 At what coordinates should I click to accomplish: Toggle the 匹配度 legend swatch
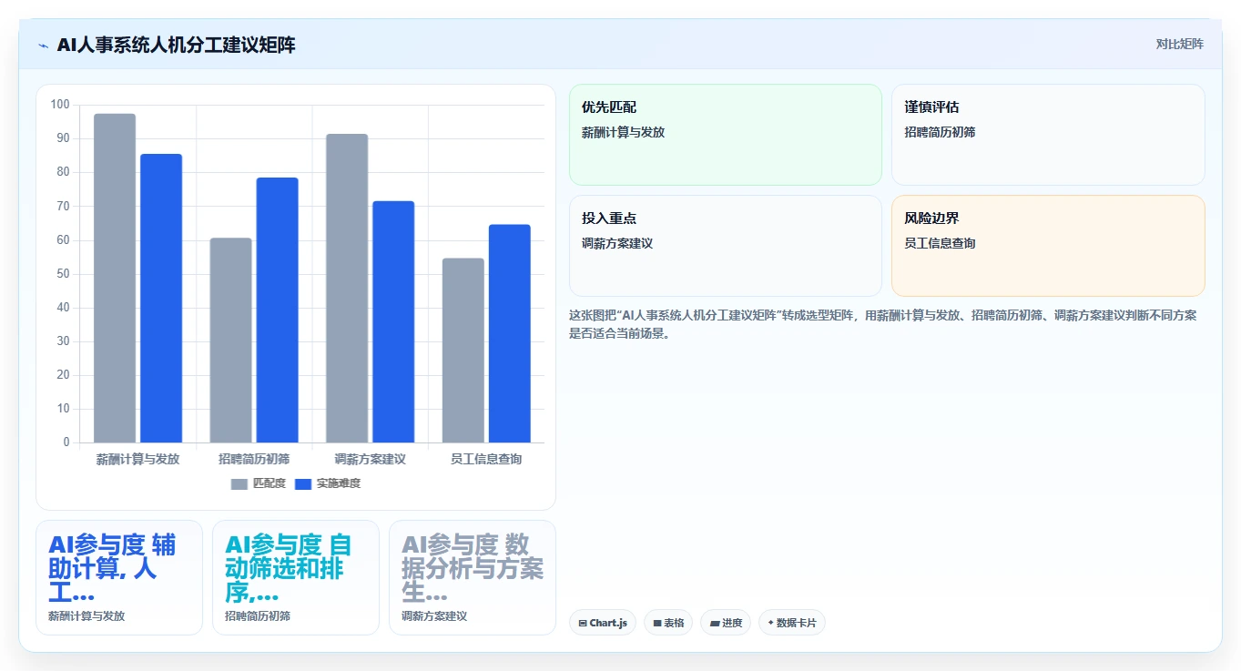coord(239,483)
